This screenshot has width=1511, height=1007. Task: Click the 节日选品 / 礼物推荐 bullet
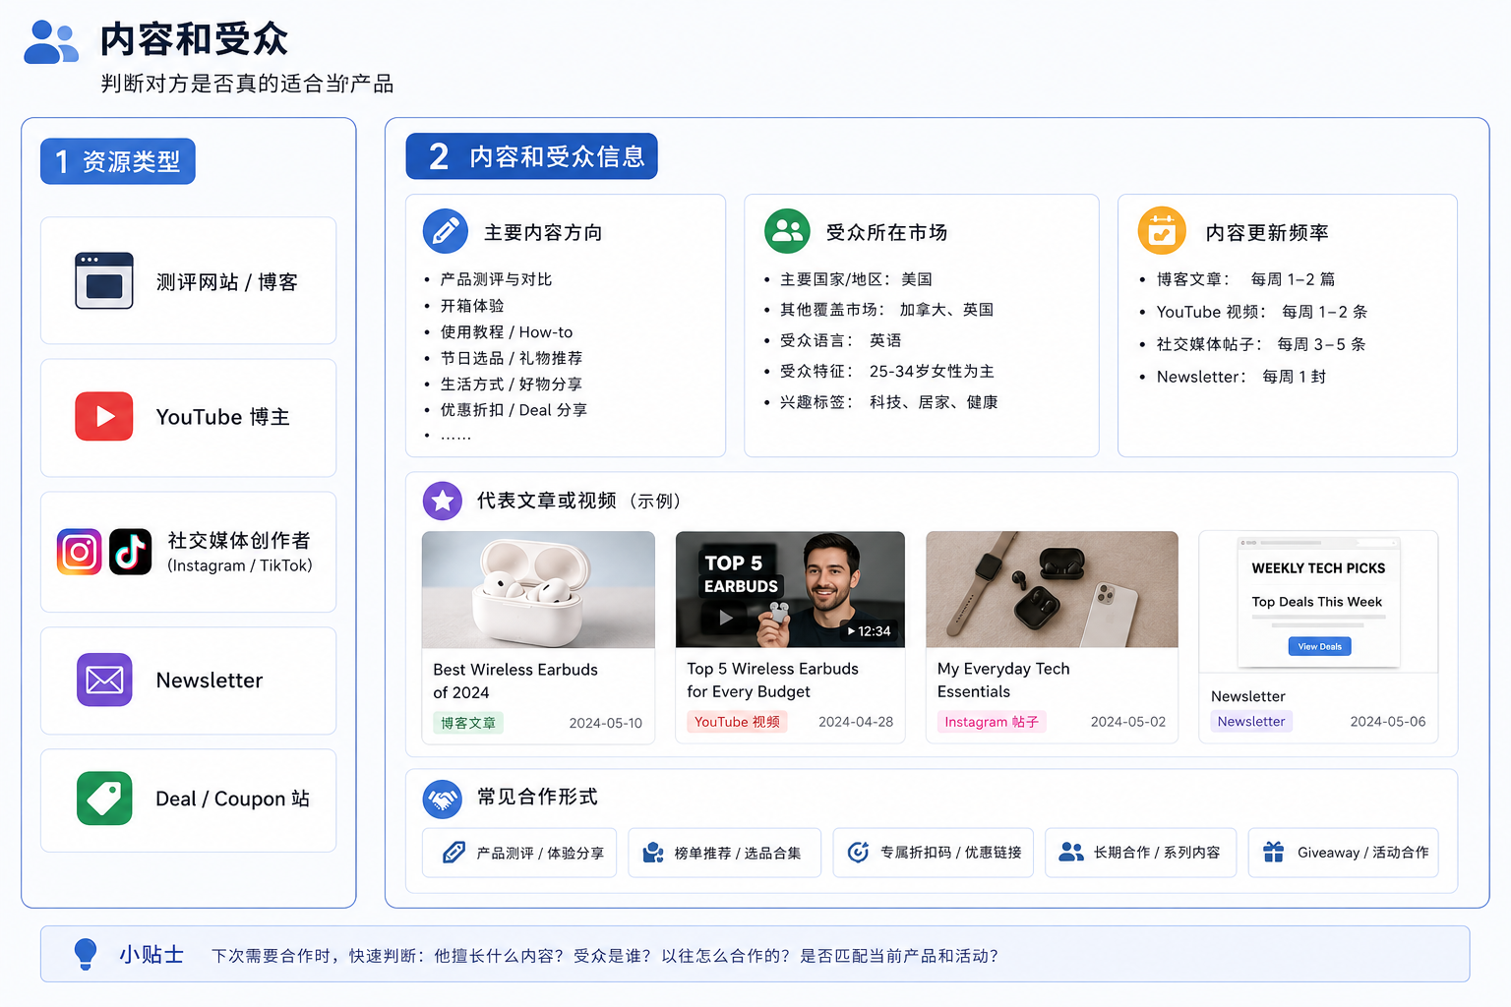503,358
